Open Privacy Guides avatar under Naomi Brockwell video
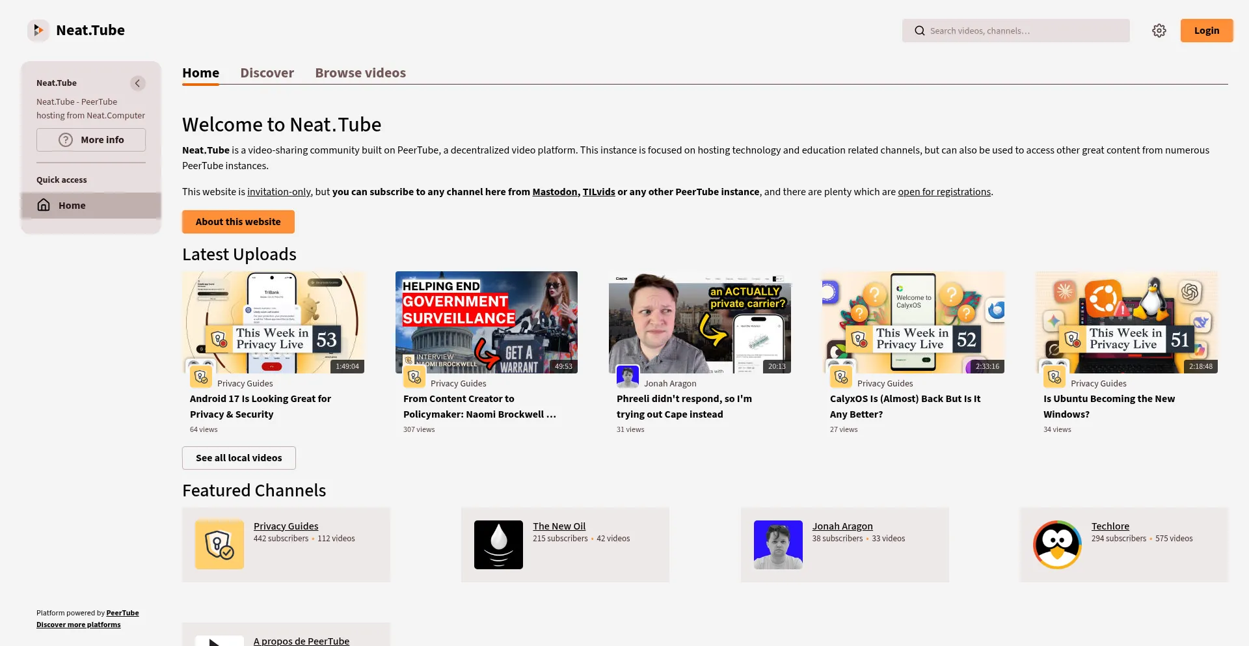 click(414, 377)
